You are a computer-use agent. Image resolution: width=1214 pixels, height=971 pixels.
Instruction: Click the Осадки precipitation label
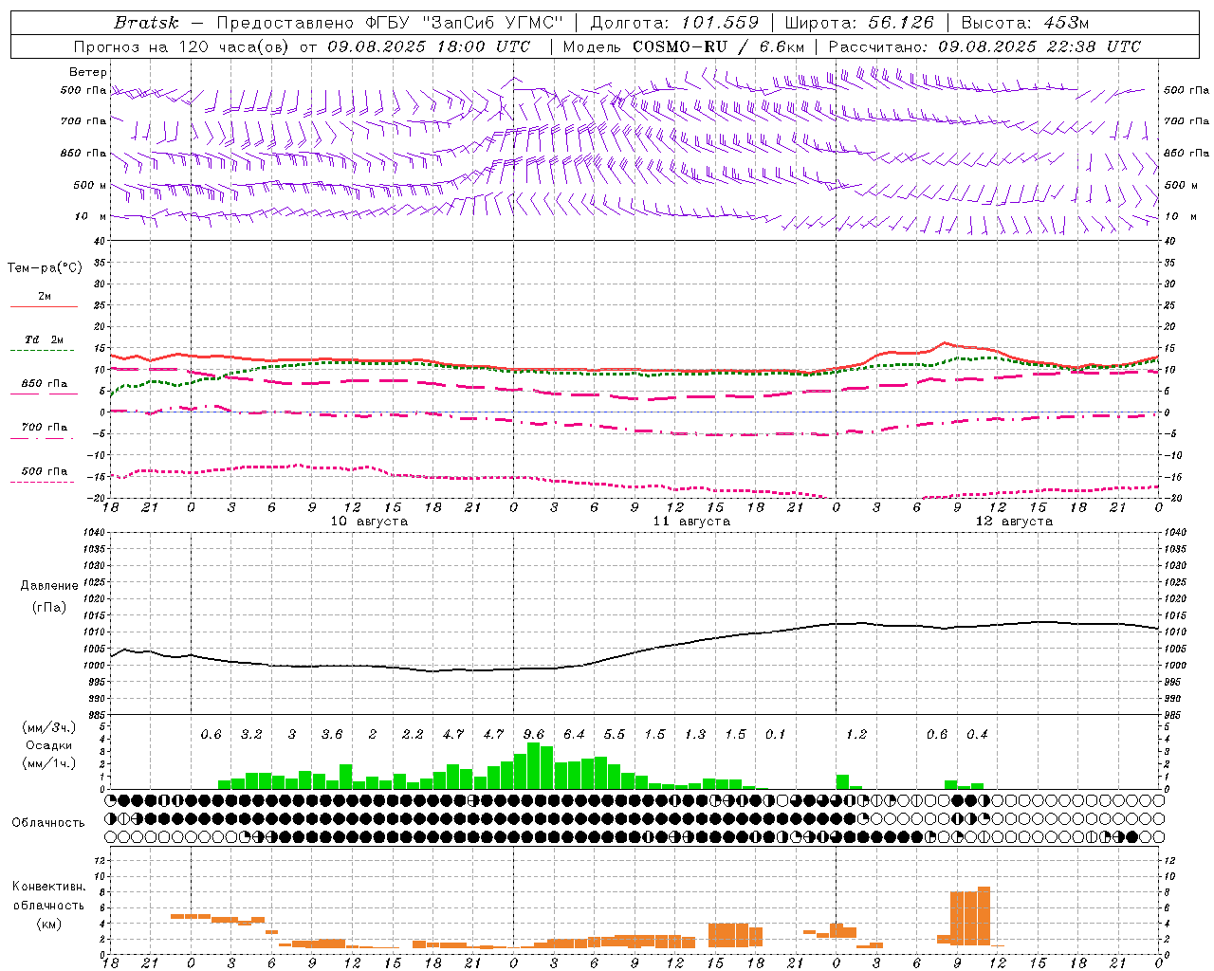point(49,745)
